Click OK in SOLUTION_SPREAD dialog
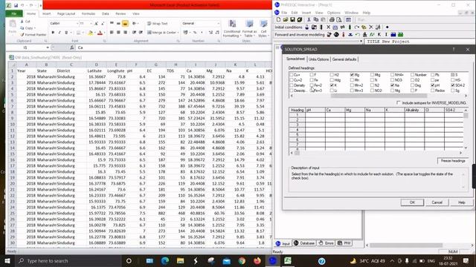476x267 pixels. coord(412,202)
